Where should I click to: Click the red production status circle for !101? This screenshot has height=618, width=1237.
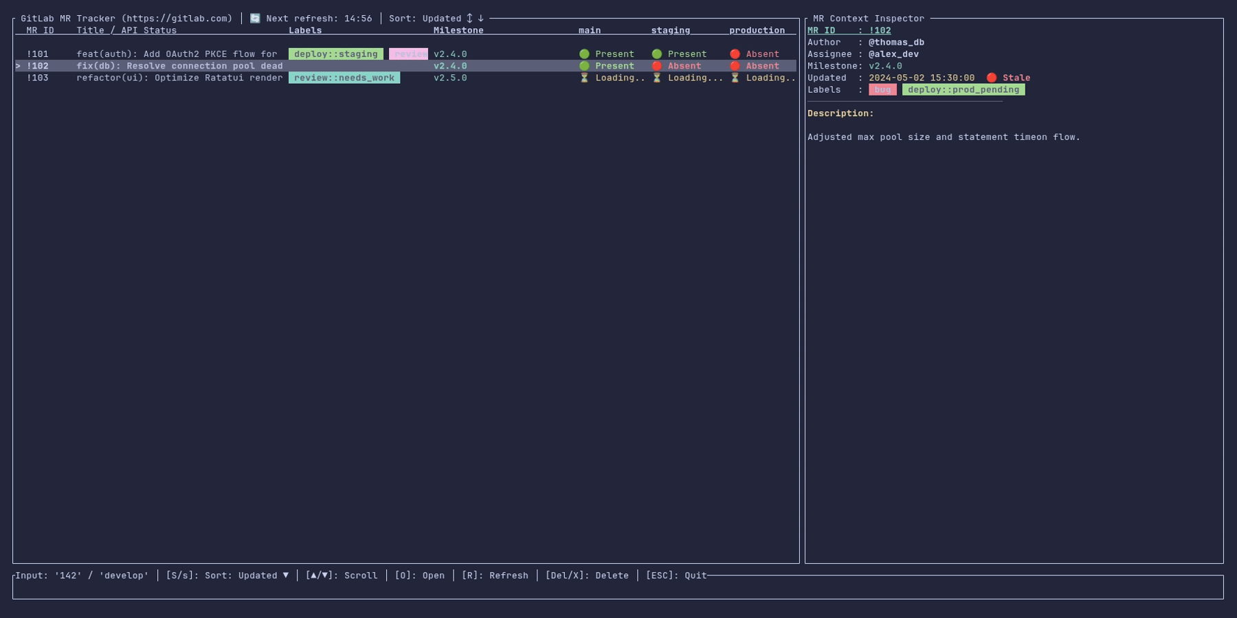735,54
